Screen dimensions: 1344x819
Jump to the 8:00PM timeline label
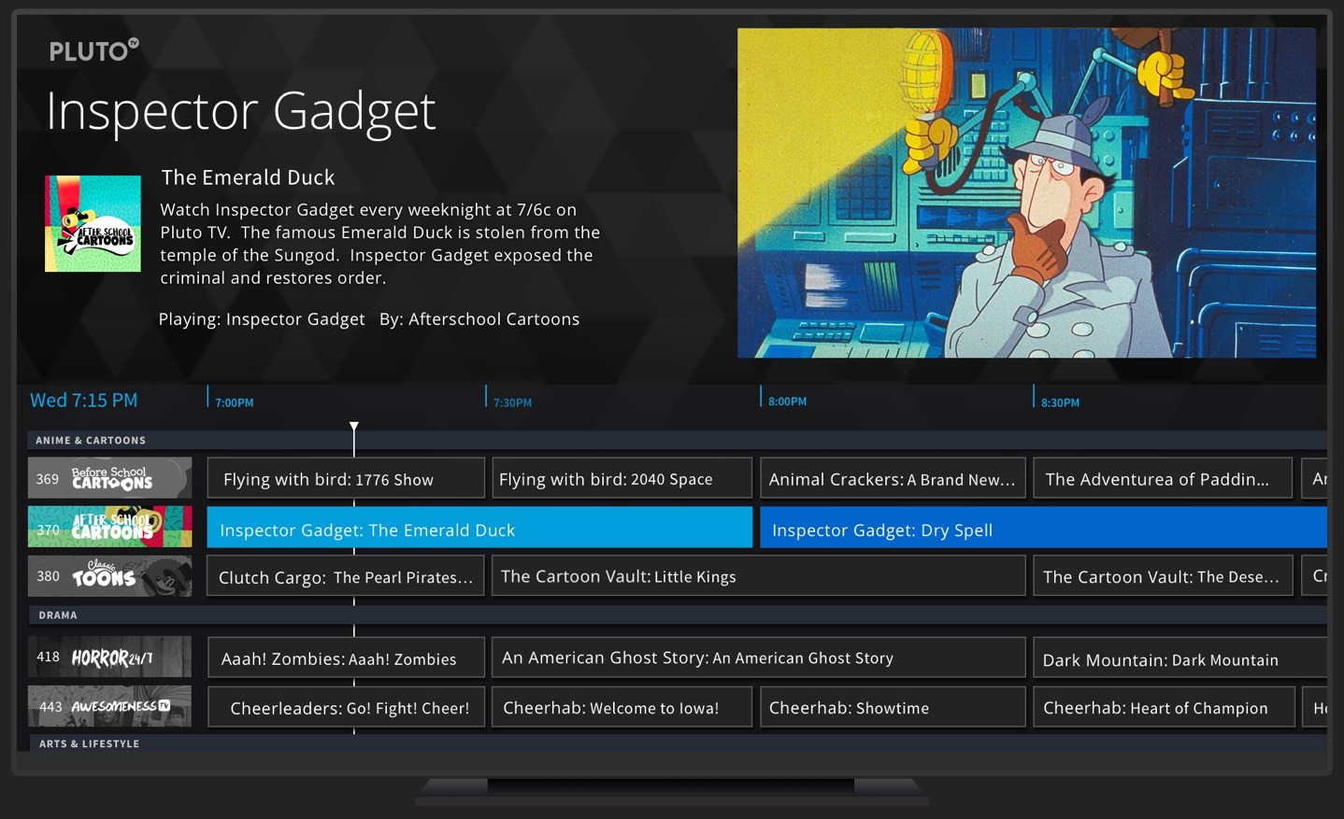pyautogui.click(x=787, y=402)
